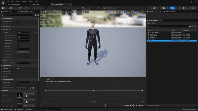
Task: Open the File menu
Action: pos(8,1)
